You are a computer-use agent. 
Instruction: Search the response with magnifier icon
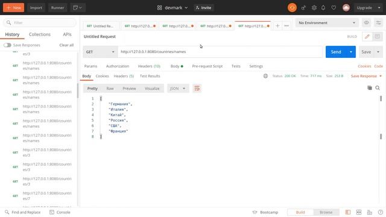point(378,88)
